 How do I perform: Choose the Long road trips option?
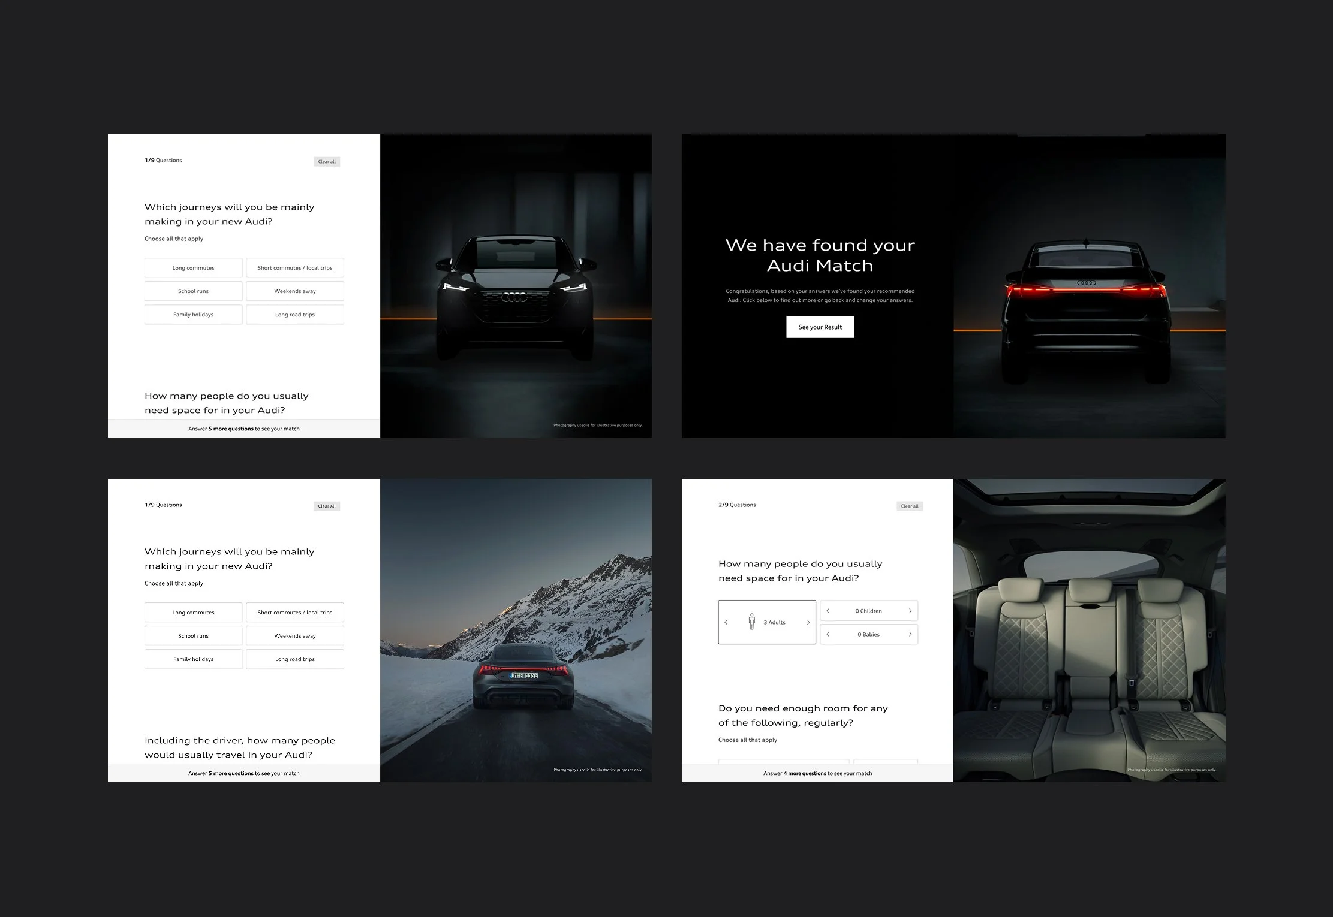tap(295, 314)
